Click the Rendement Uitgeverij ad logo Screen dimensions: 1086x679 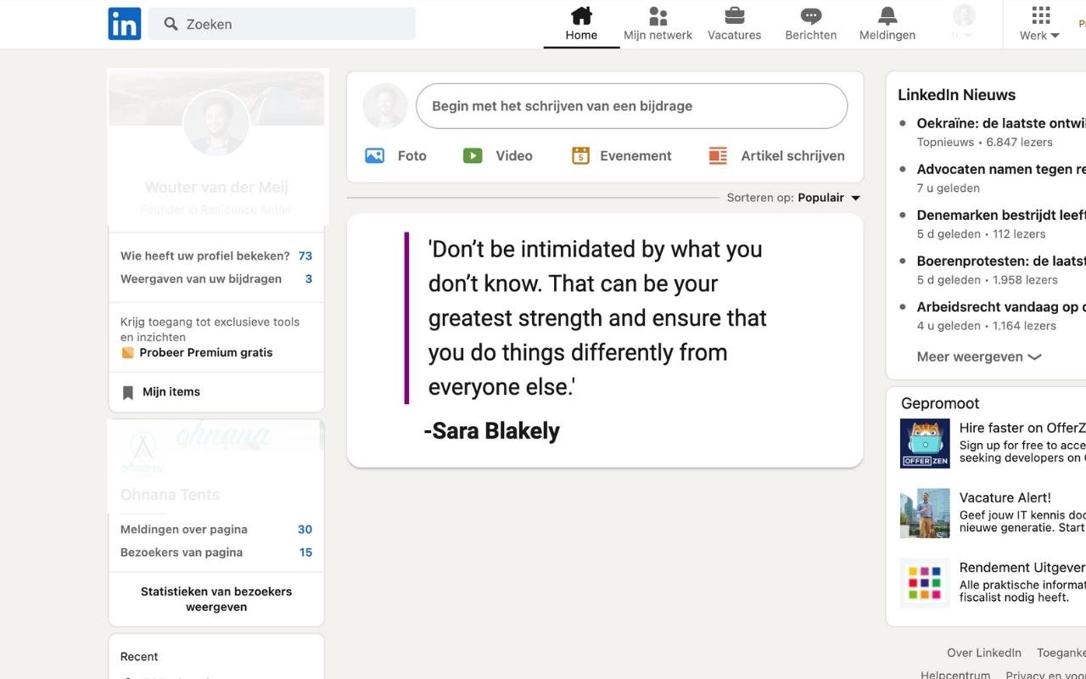(925, 582)
